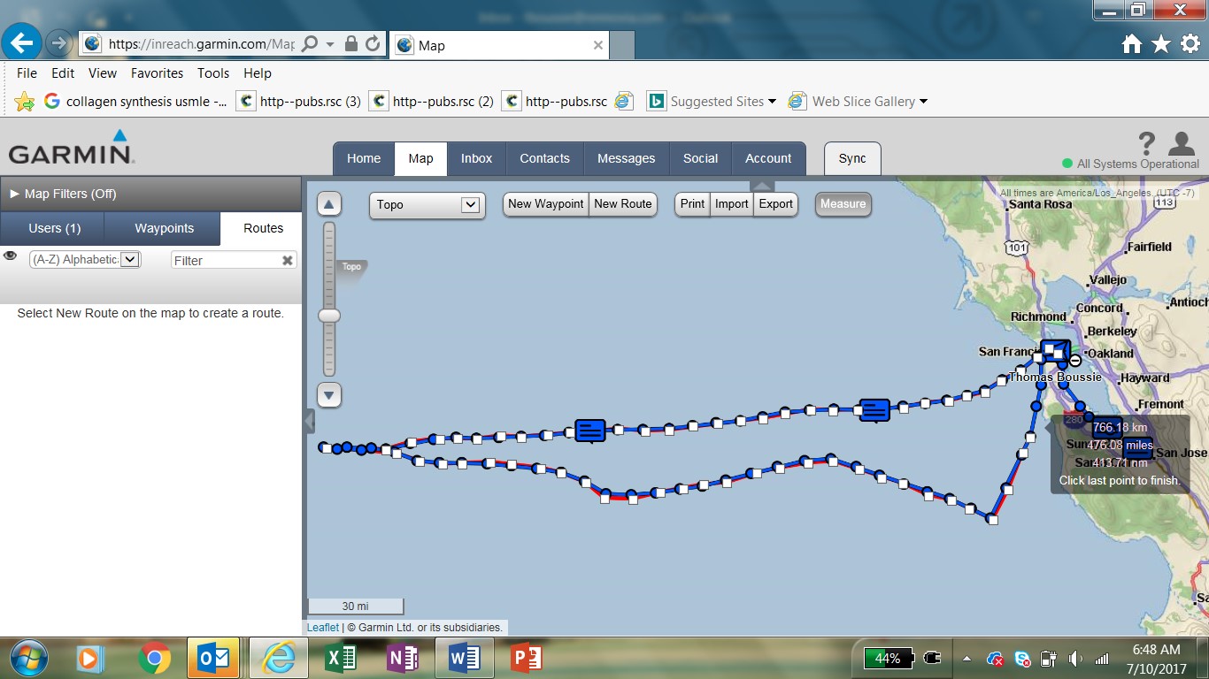Show hidden system tray icons arrow
The height and width of the screenshot is (679, 1209).
click(x=966, y=659)
